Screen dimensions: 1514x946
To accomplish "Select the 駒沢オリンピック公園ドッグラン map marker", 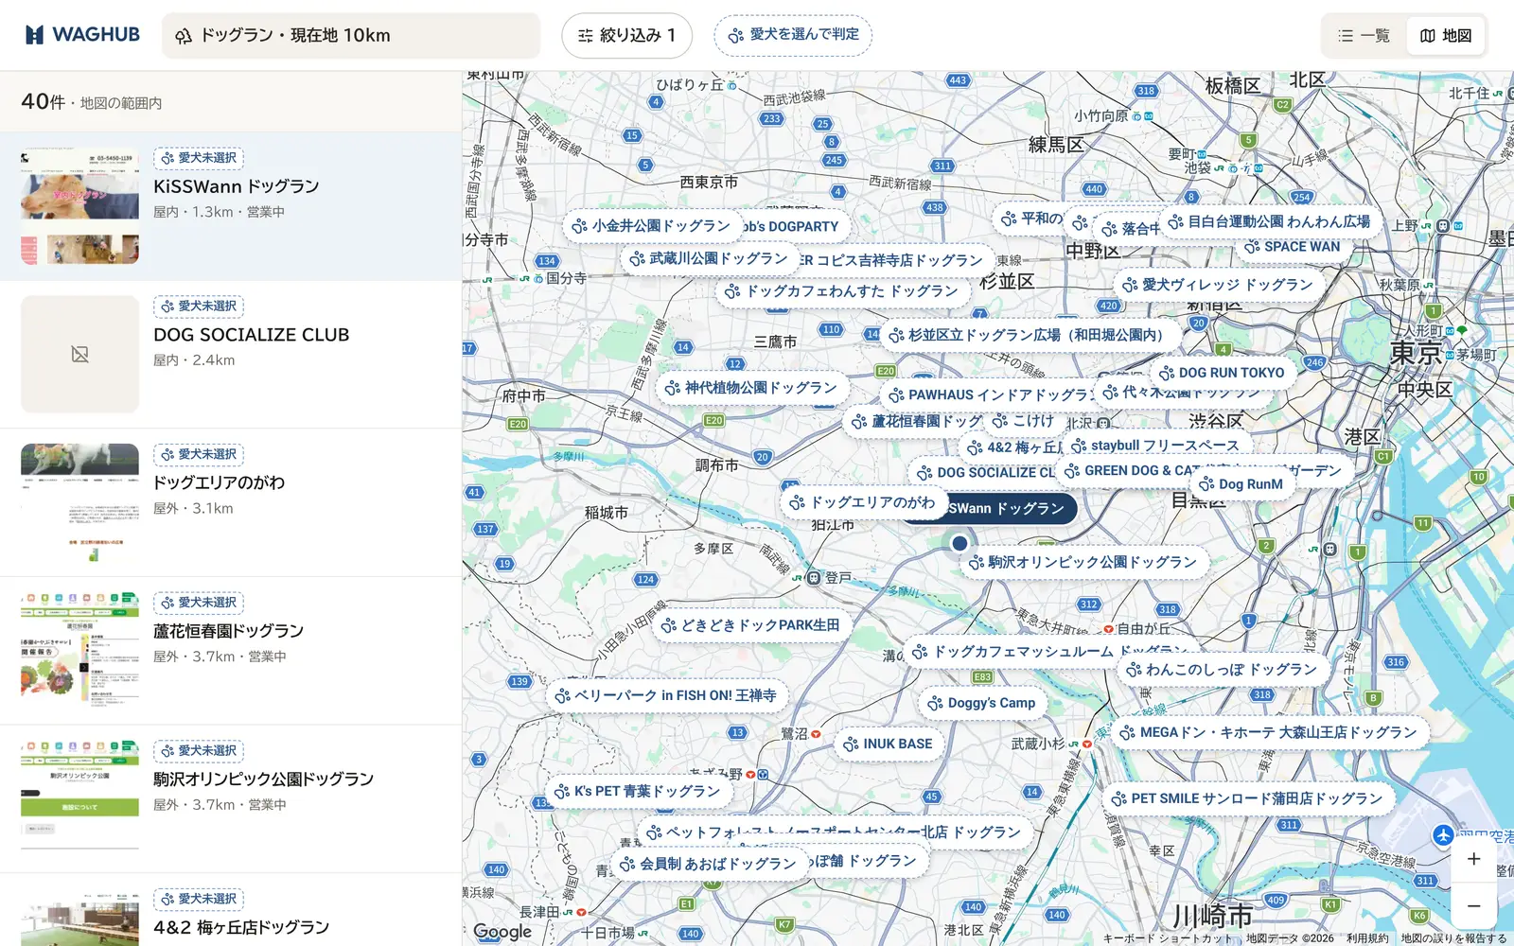I will click(x=1083, y=562).
